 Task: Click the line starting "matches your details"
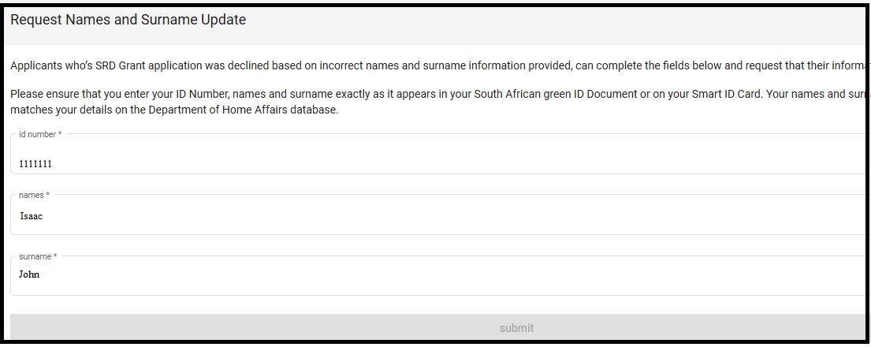click(x=173, y=110)
